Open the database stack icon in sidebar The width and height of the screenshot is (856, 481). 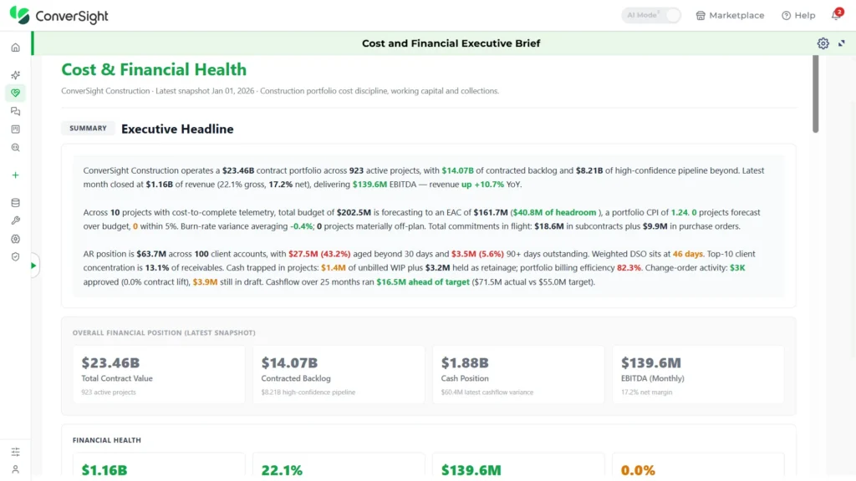coord(15,203)
